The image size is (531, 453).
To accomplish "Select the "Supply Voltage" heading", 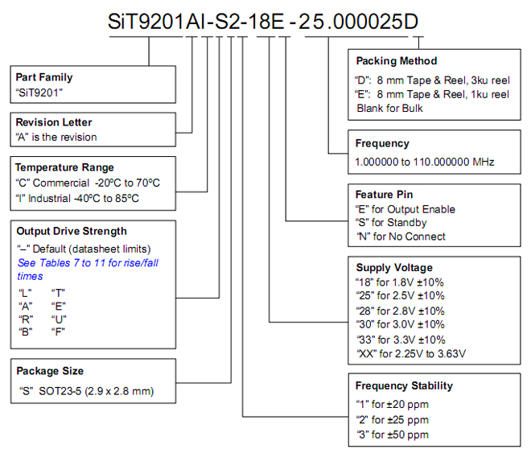I will pos(394,268).
